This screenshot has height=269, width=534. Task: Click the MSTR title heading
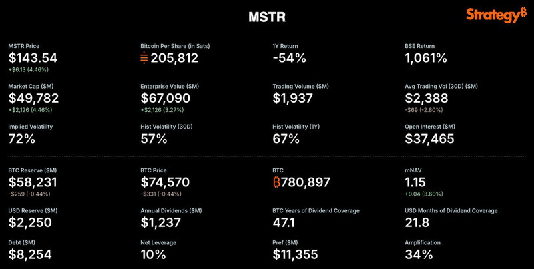tap(267, 14)
